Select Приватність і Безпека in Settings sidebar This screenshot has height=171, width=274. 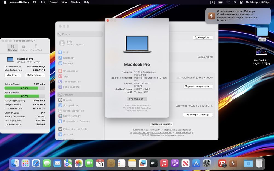(x=80, y=121)
